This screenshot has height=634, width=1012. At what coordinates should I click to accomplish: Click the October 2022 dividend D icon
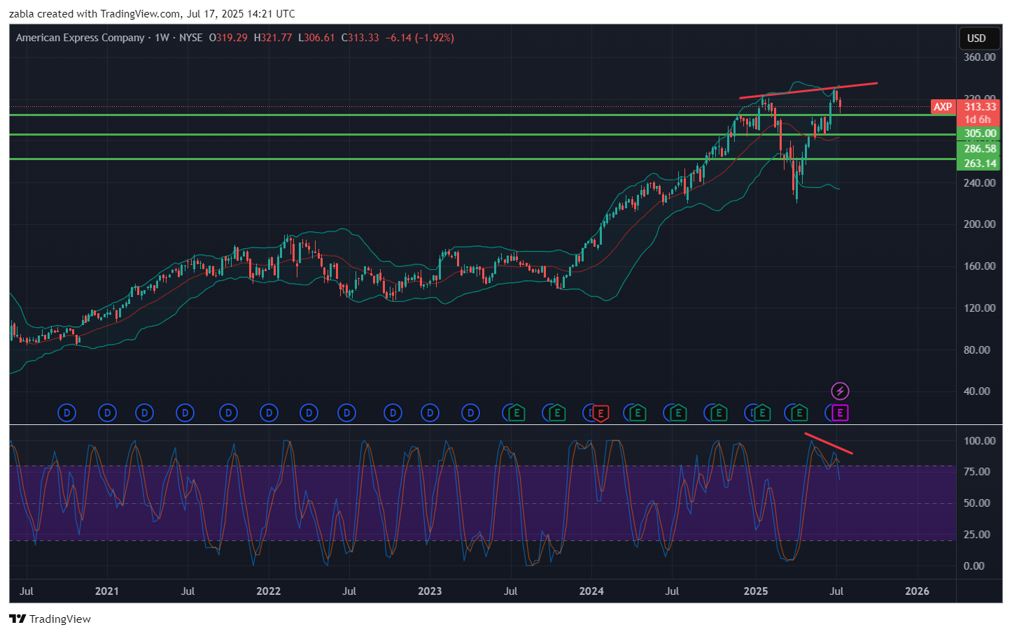coord(393,413)
